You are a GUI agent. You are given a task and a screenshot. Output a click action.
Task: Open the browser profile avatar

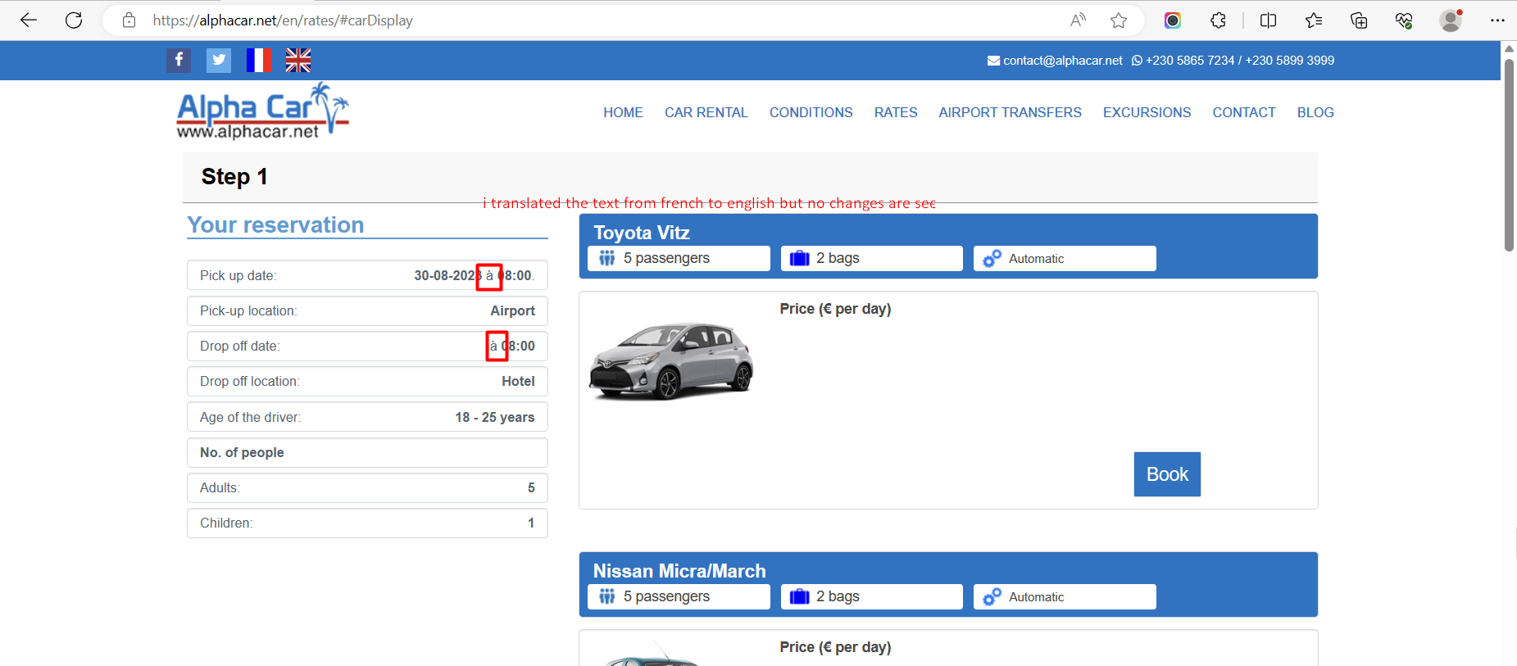1451,20
